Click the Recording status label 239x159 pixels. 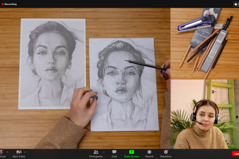pos(11,4)
